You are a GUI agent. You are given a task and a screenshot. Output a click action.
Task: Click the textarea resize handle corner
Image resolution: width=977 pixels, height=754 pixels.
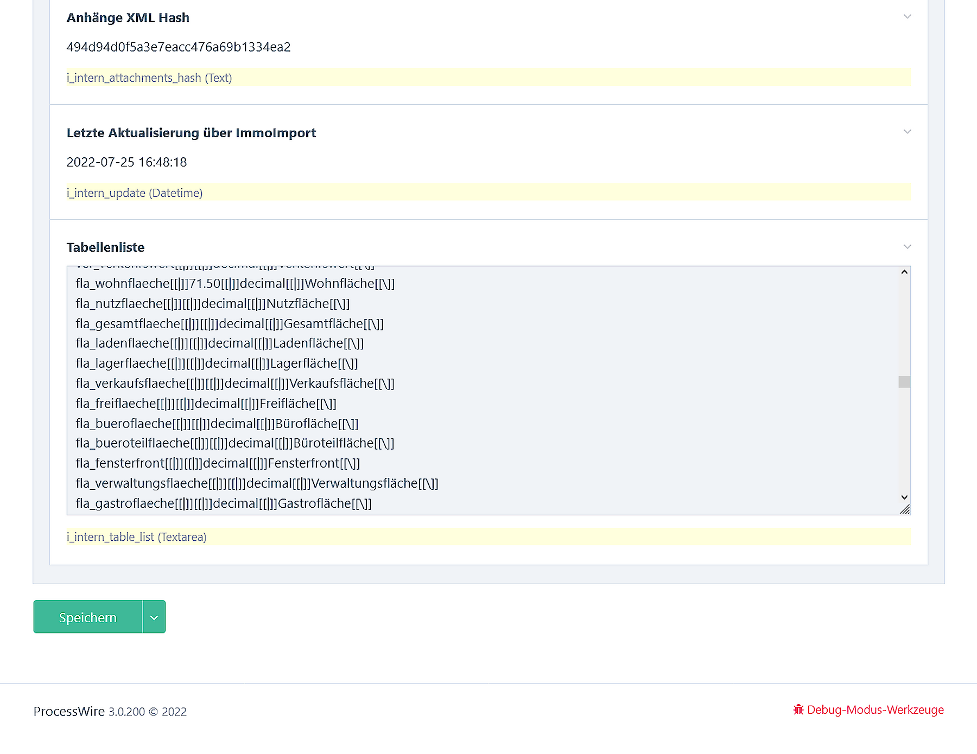coord(905,509)
